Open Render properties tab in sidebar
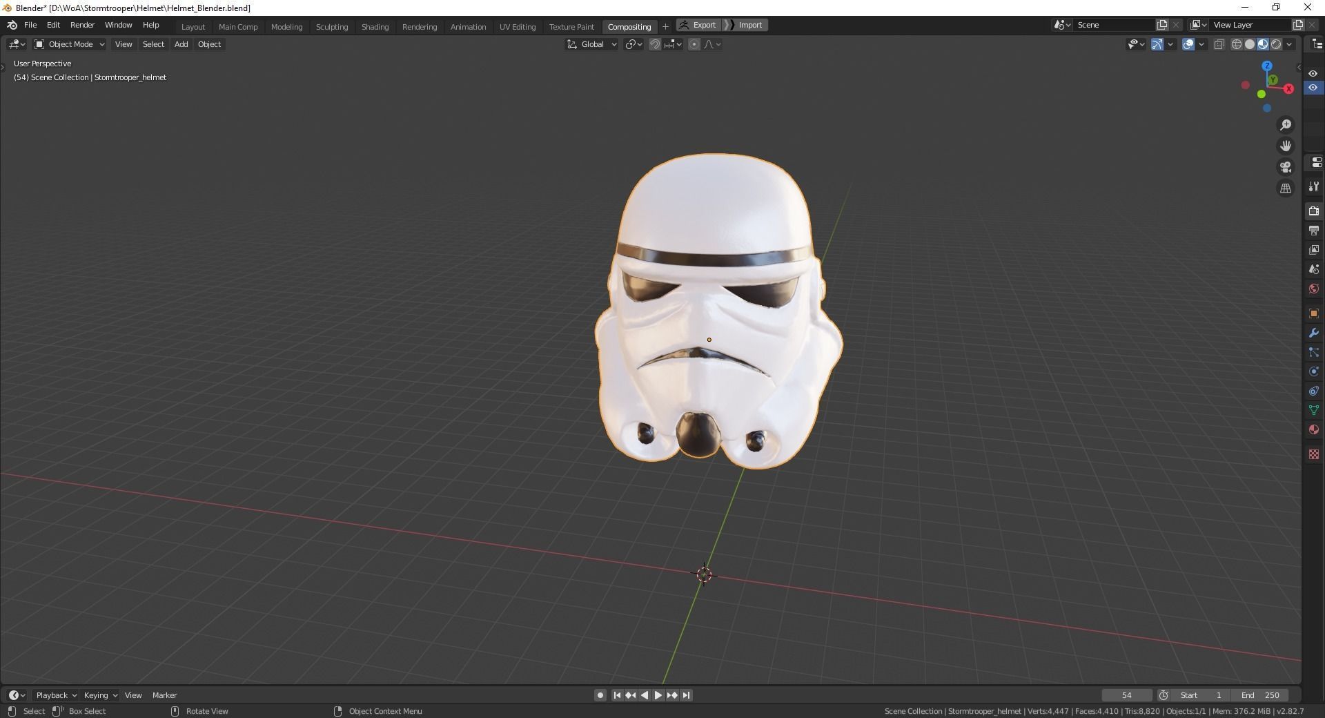Viewport: 1325px width, 718px height. click(x=1314, y=211)
